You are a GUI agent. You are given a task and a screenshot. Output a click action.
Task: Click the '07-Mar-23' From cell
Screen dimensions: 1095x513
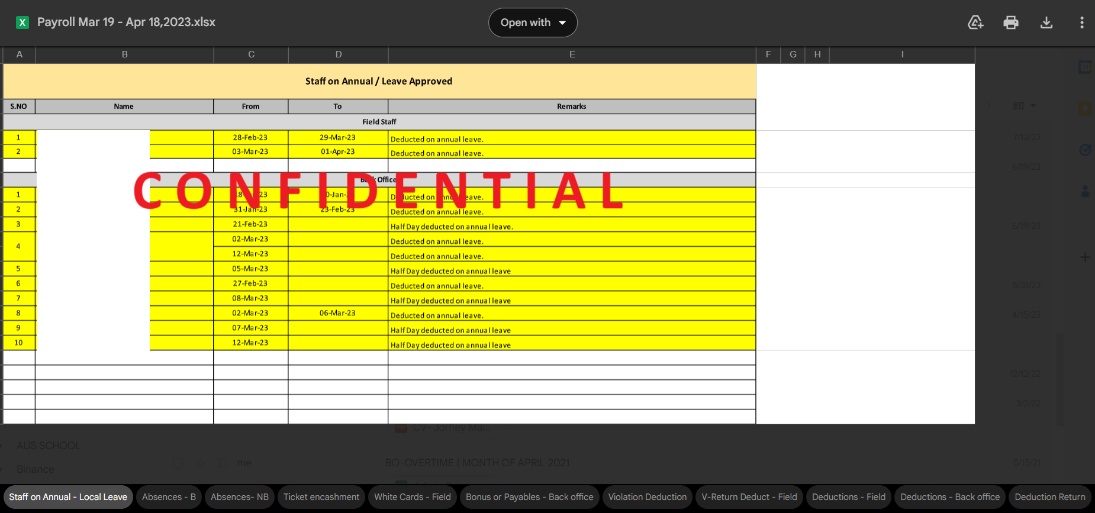coord(250,328)
